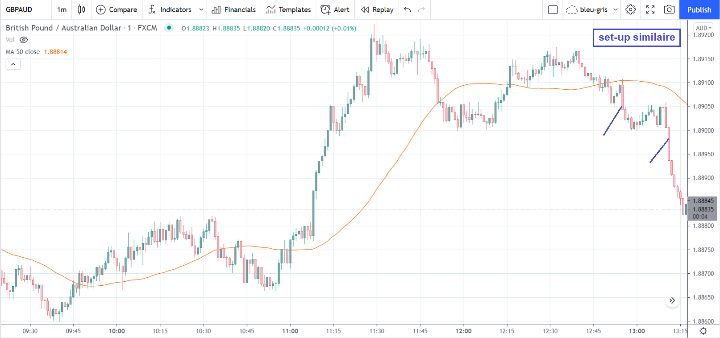720x338 pixels.
Task: Open the AUD currency dropdown
Action: tap(703, 28)
